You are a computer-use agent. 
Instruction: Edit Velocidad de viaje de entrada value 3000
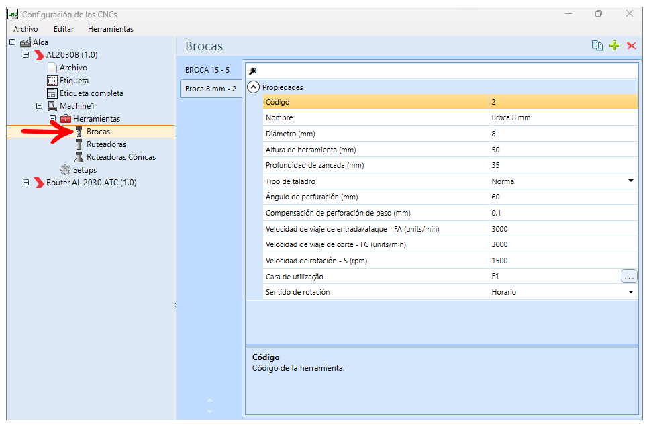[563, 229]
